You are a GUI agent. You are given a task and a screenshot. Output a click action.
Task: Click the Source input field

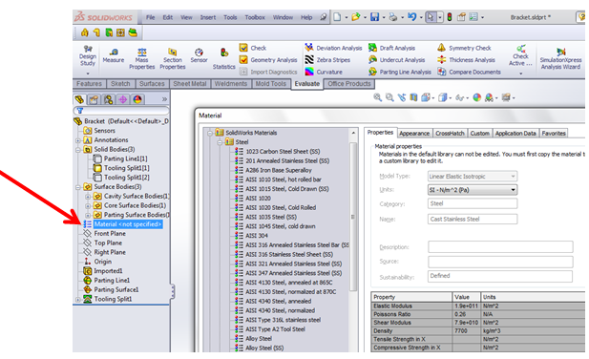500,262
